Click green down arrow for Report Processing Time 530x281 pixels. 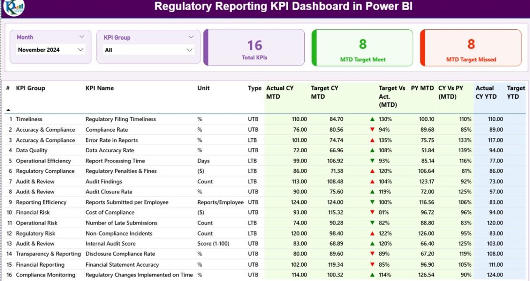coord(372,161)
